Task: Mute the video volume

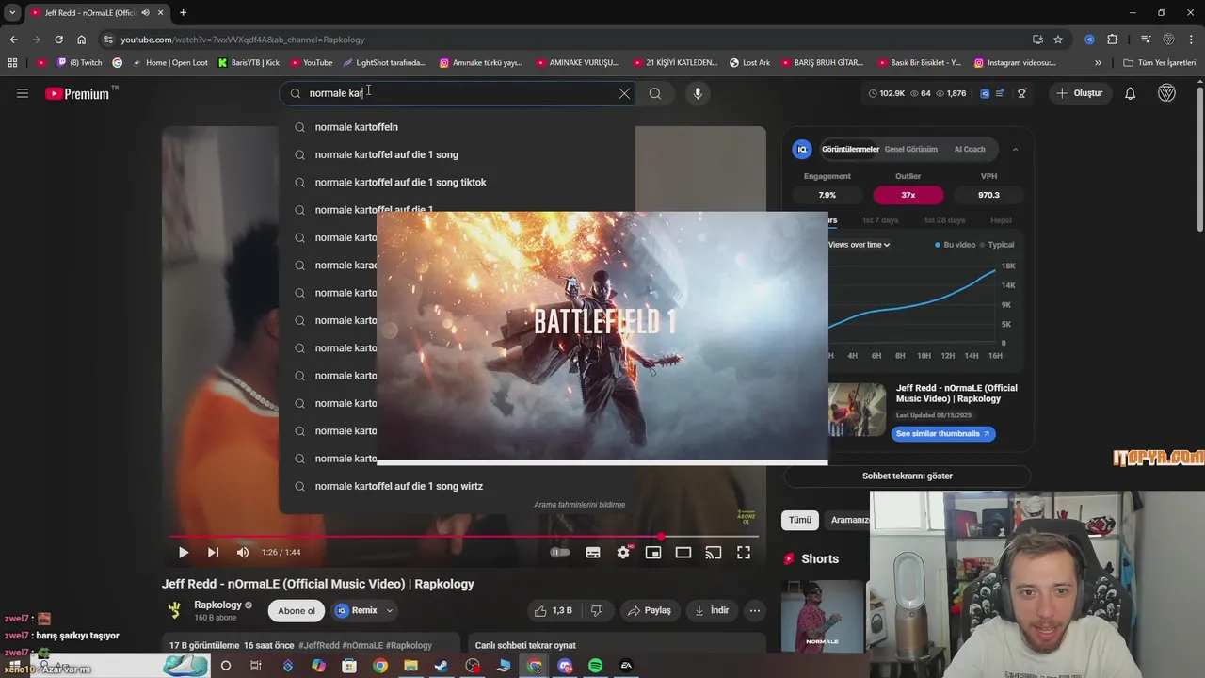Action: (x=243, y=553)
